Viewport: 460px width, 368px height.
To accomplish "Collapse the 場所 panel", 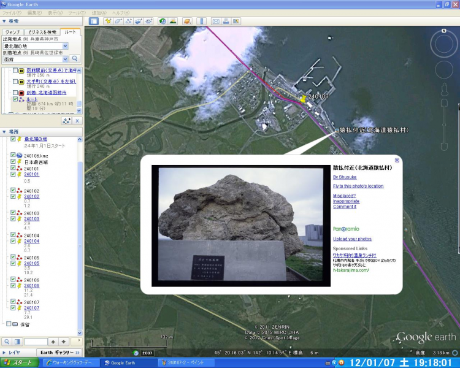I will click(4, 132).
